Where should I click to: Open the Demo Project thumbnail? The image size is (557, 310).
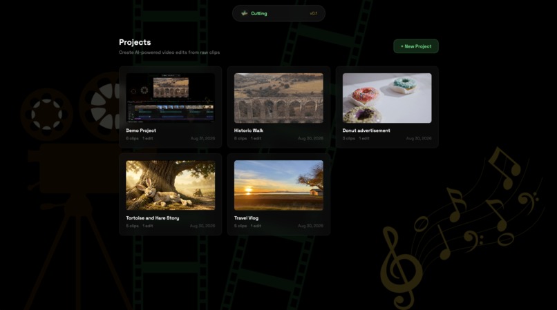coord(170,98)
